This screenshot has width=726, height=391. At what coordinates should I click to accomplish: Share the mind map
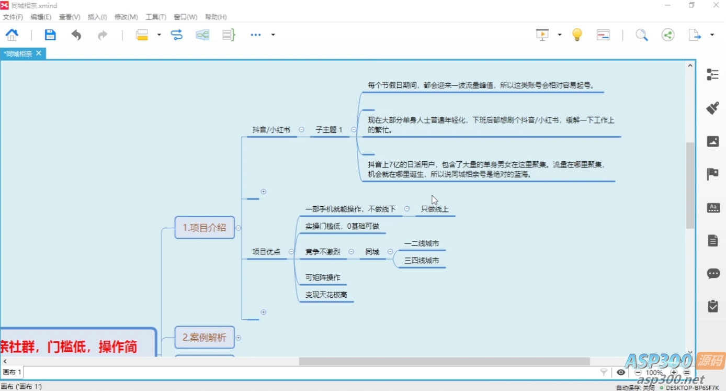pos(668,35)
